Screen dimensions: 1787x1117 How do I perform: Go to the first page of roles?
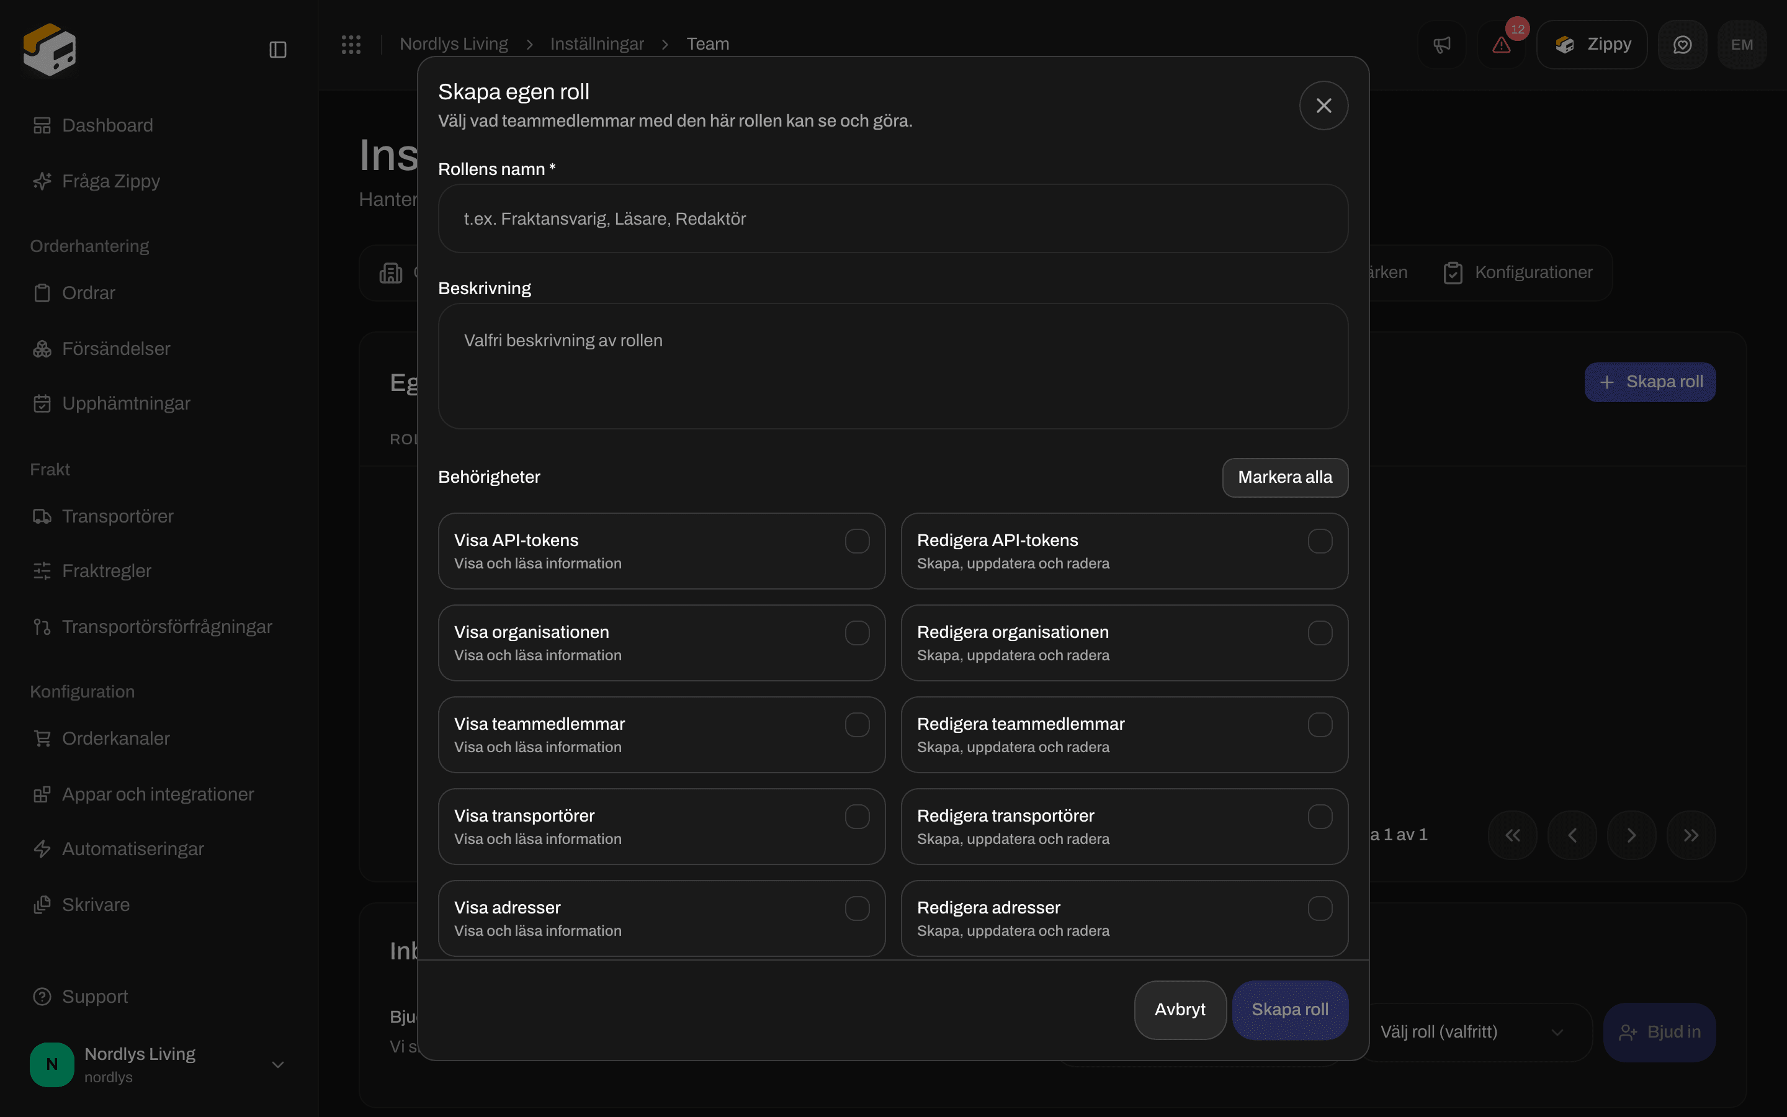pos(1512,835)
